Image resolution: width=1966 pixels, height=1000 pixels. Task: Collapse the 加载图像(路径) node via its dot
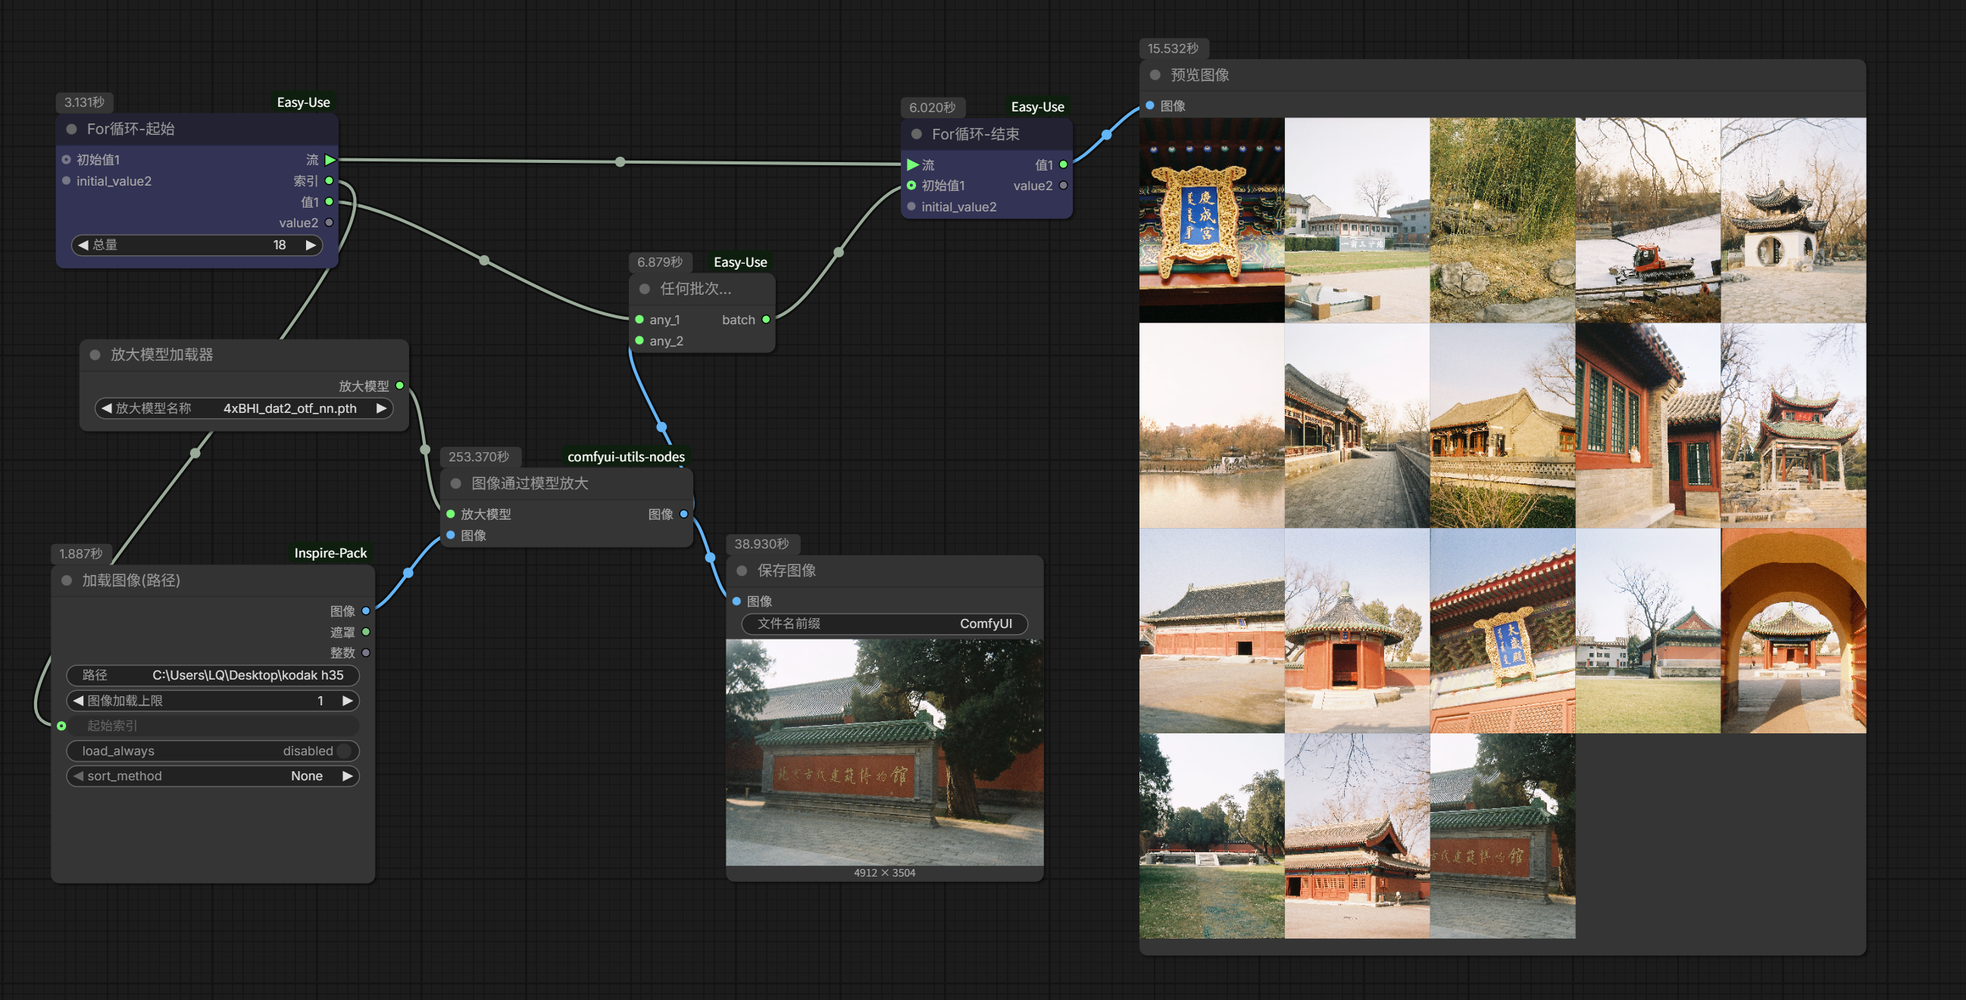click(67, 580)
